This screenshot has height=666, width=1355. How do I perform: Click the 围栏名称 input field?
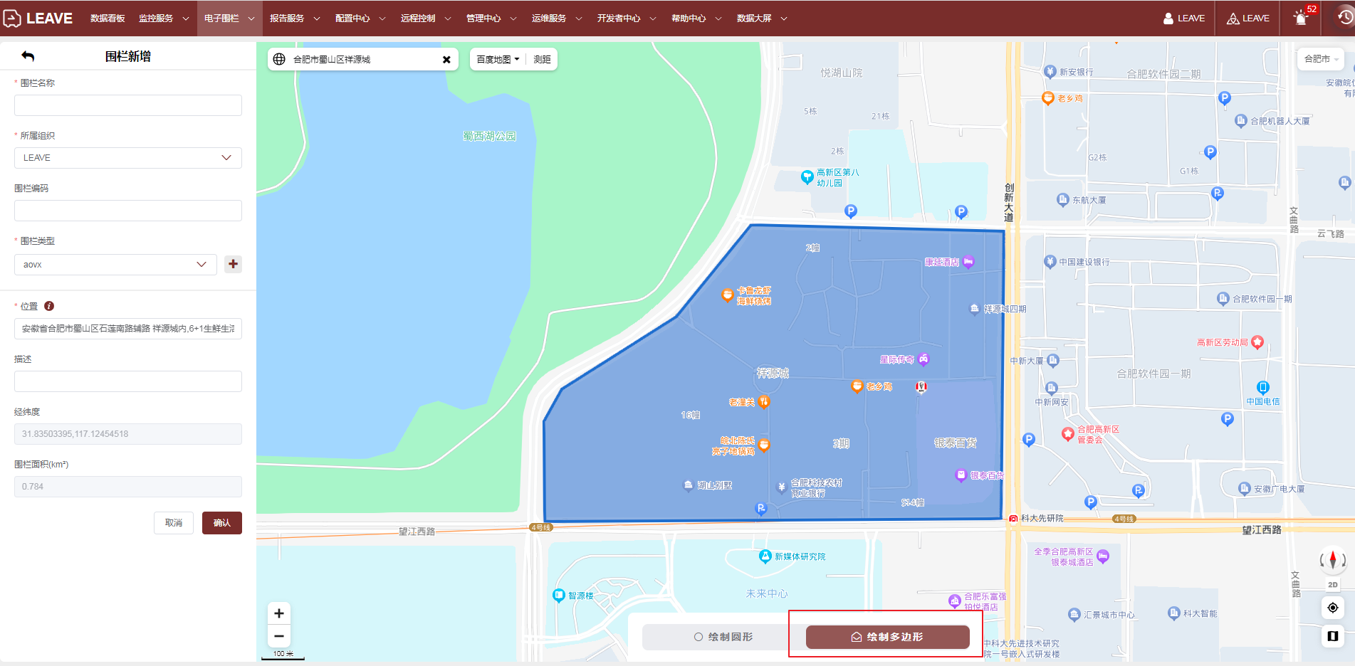tap(128, 105)
